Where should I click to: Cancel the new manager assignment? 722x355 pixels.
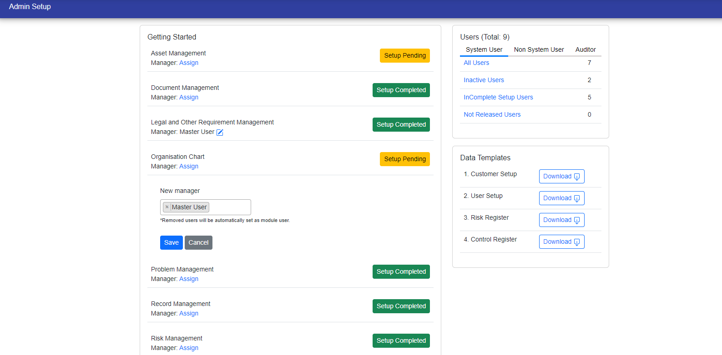[x=198, y=242]
